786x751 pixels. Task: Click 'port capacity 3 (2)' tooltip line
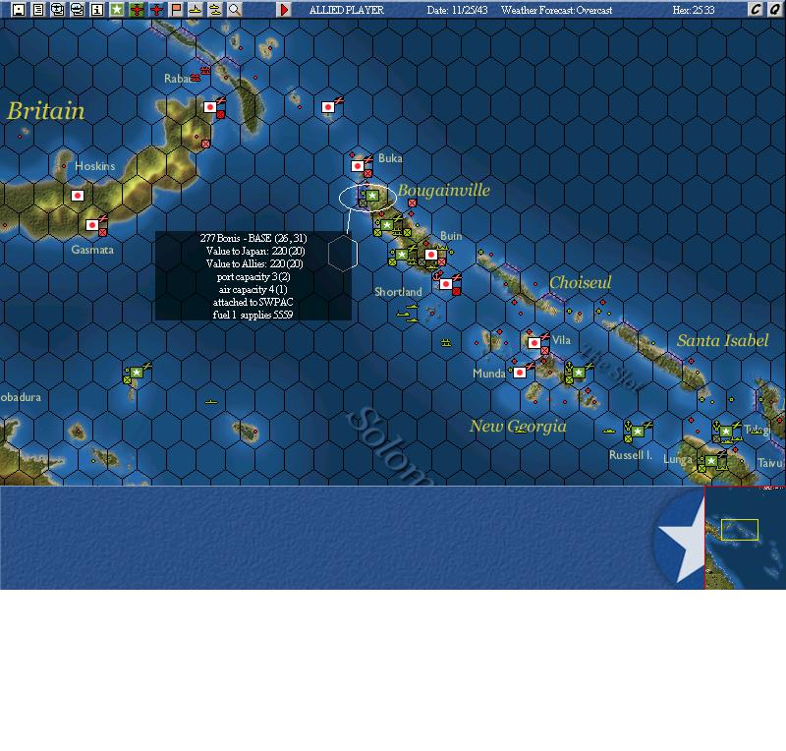click(x=253, y=276)
